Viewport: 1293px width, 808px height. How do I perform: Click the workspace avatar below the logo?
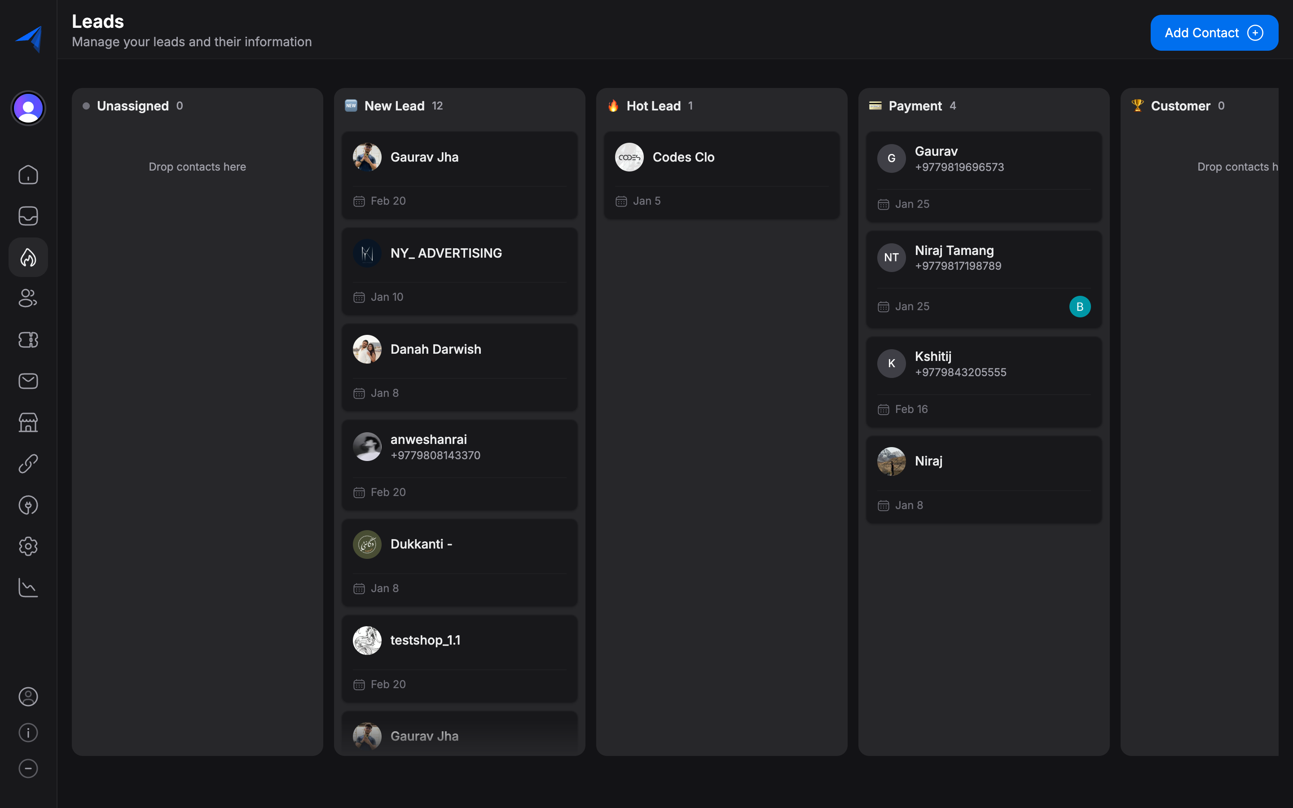28,107
